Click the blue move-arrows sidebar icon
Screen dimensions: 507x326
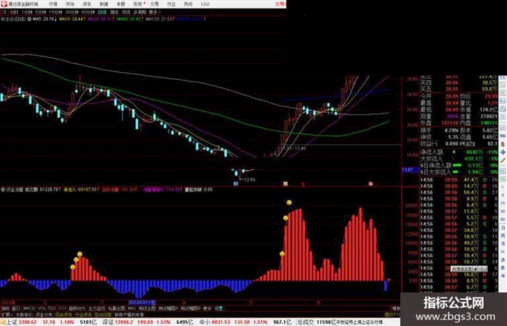coord(503,152)
